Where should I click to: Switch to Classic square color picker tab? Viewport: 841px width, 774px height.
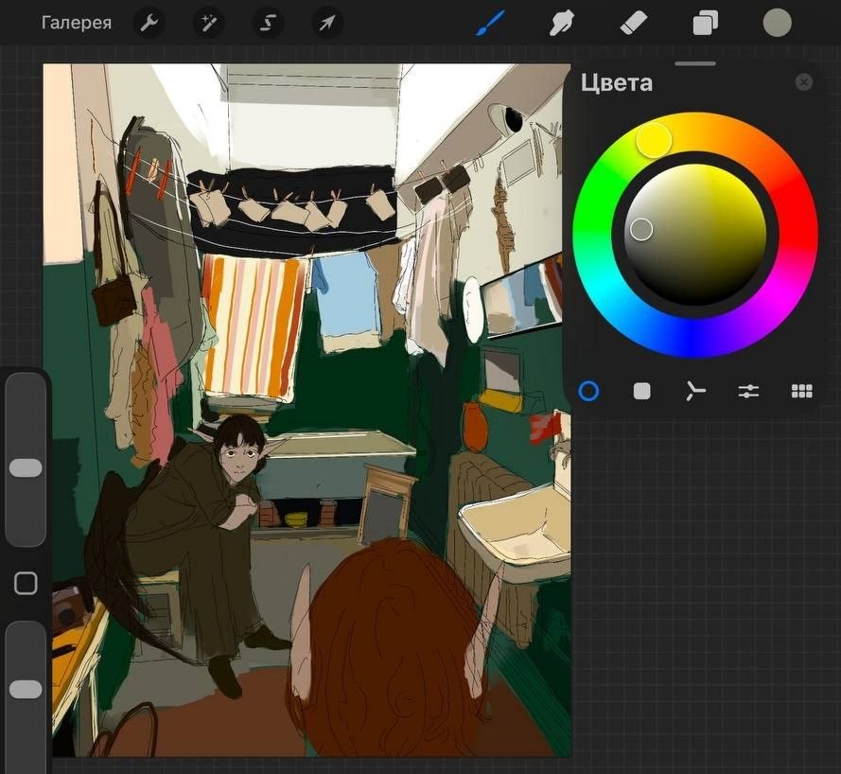click(x=641, y=391)
